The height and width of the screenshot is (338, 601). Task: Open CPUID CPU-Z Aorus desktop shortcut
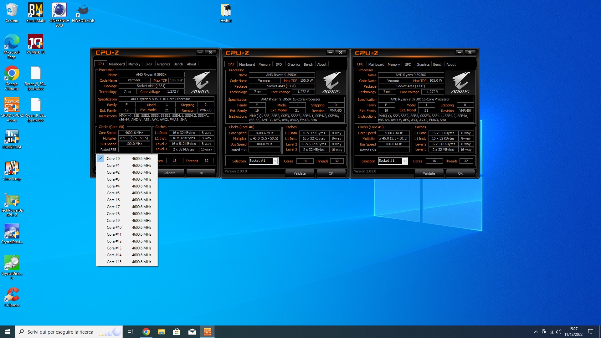tap(12, 110)
